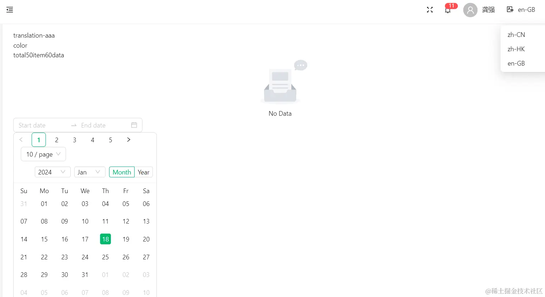Open calendar icon in date range picker
545x297 pixels.
click(x=134, y=125)
